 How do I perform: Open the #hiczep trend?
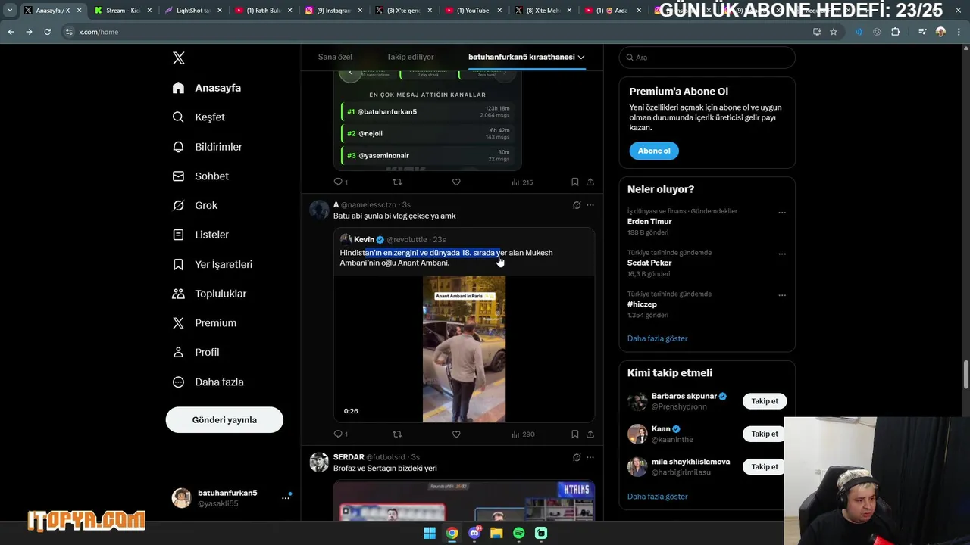point(643,304)
